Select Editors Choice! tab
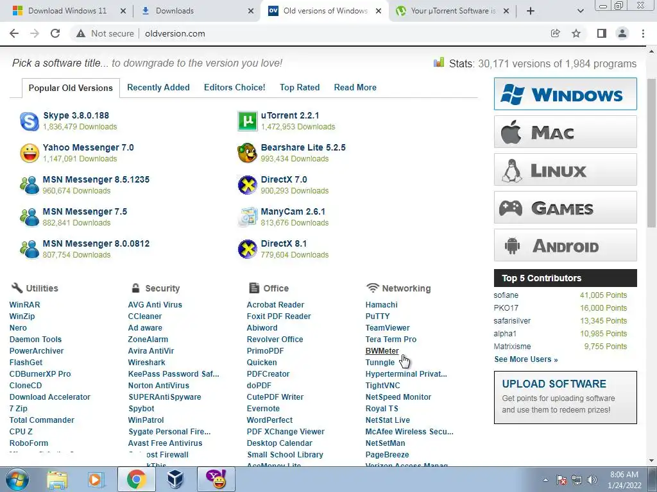This screenshot has width=657, height=492. [x=235, y=87]
